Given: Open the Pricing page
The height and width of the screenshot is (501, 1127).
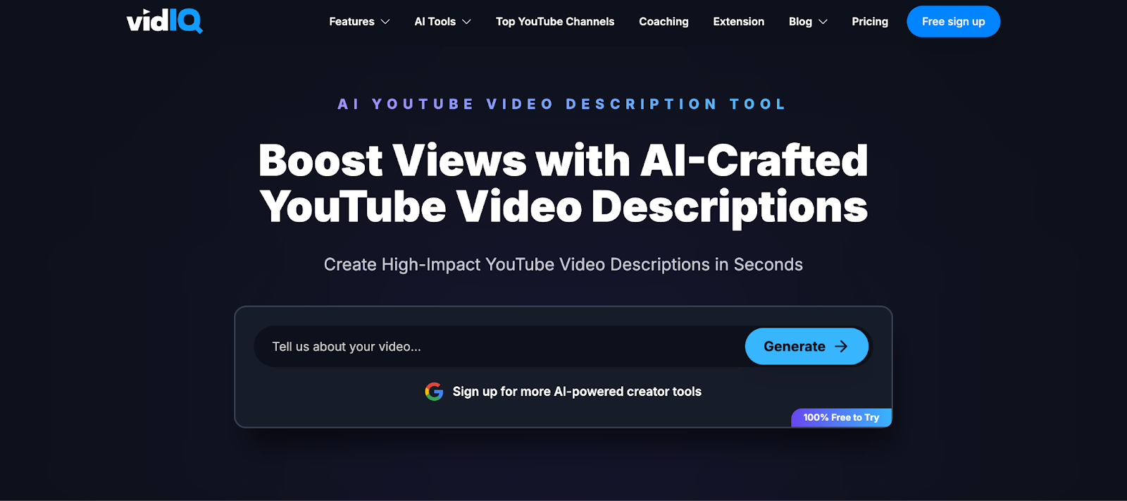Looking at the screenshot, I should click(x=870, y=22).
